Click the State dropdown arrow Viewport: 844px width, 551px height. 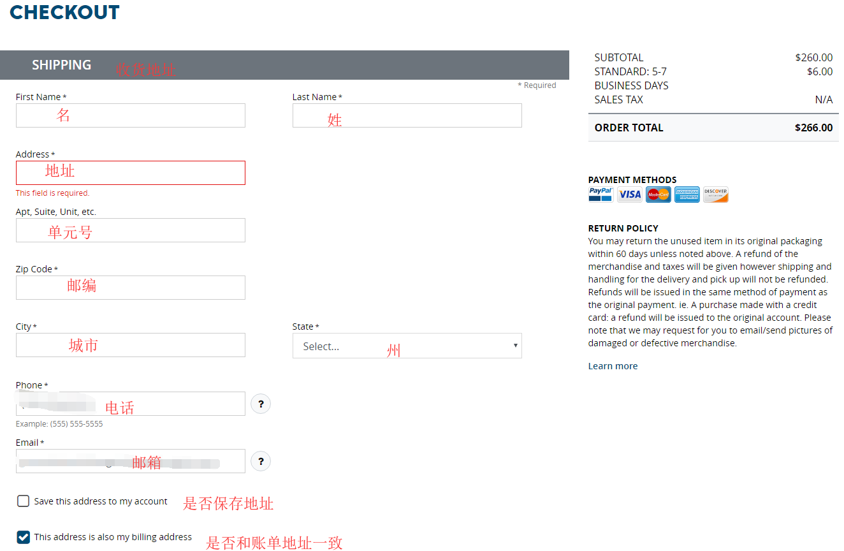515,346
